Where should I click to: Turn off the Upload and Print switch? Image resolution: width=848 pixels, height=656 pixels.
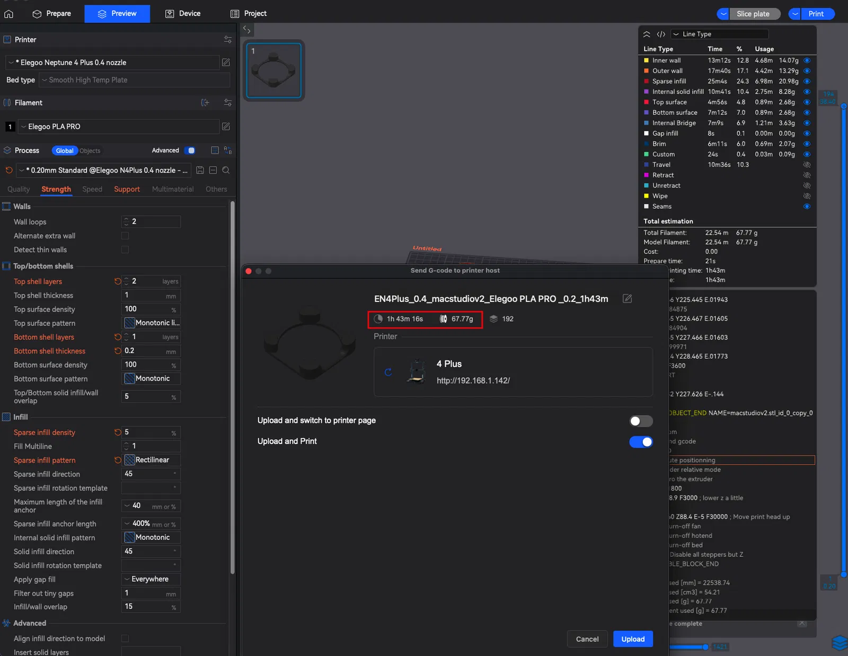coord(641,442)
